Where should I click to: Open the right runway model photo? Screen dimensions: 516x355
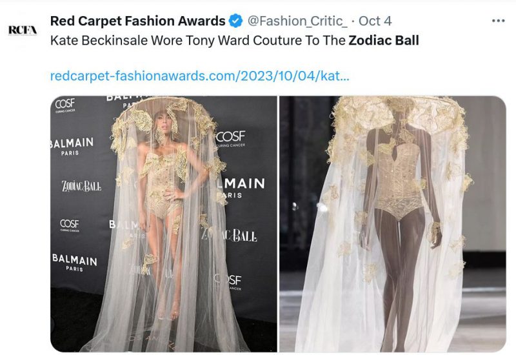tap(392, 224)
